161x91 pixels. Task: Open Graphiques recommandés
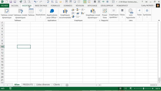point(65,13)
